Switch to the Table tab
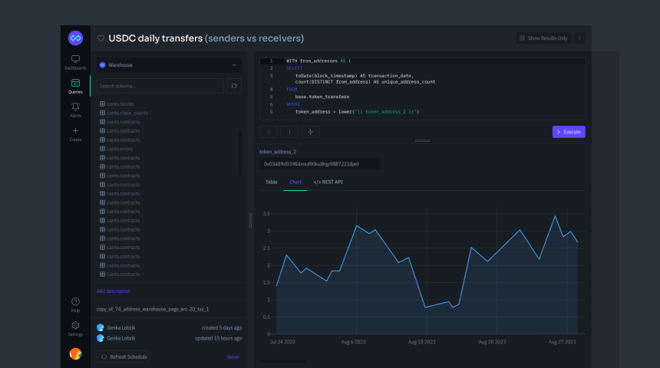 pyautogui.click(x=271, y=182)
